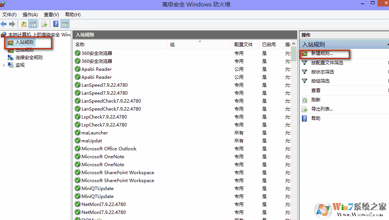Click the Export List toolbar icon
The image size is (389, 220).
pyautogui.click(x=44, y=24)
